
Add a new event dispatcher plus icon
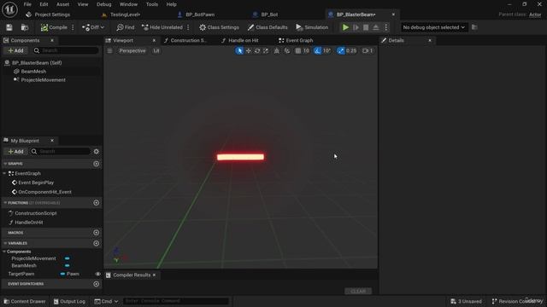(x=97, y=284)
